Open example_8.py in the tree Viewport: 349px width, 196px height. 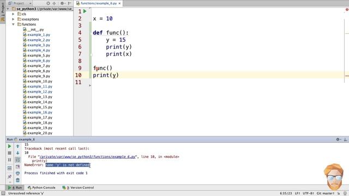37,71
